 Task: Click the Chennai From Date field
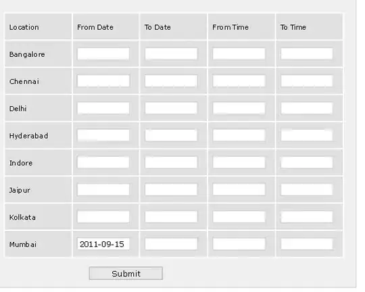click(x=103, y=81)
